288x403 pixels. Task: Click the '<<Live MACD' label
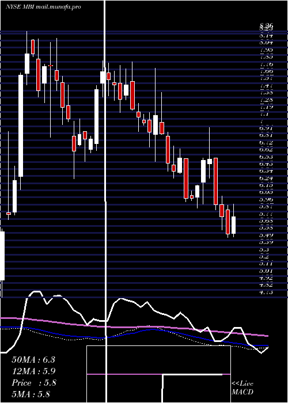[x=242, y=387]
